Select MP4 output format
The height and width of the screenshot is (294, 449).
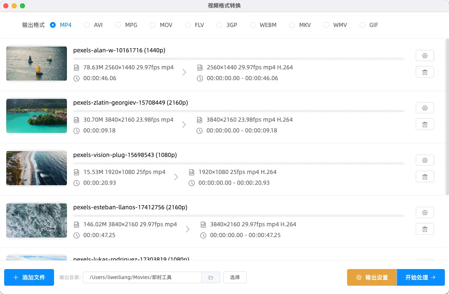click(x=61, y=25)
